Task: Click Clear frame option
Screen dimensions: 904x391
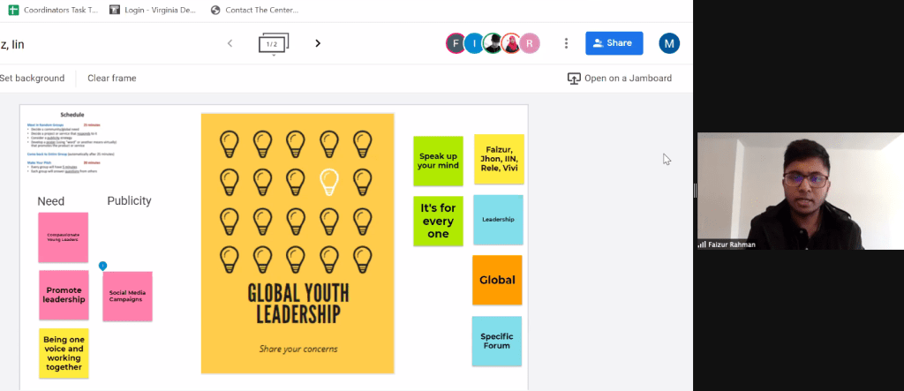Action: tap(112, 79)
